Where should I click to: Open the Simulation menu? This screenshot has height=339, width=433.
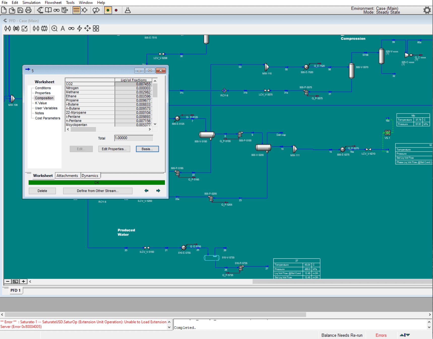point(31,3)
